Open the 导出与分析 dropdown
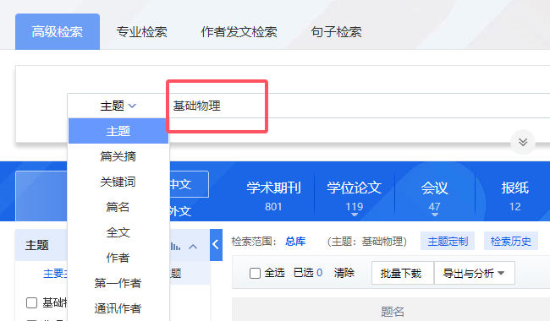The width and height of the screenshot is (550, 321). coord(475,273)
